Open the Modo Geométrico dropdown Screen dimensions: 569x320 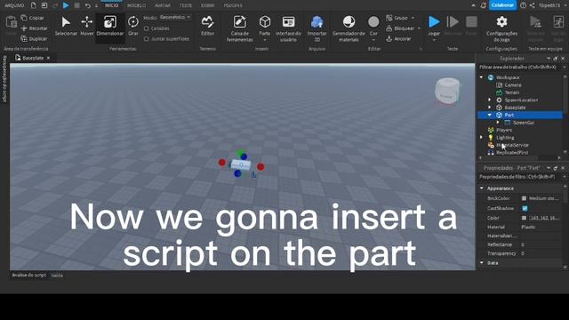[x=175, y=18]
